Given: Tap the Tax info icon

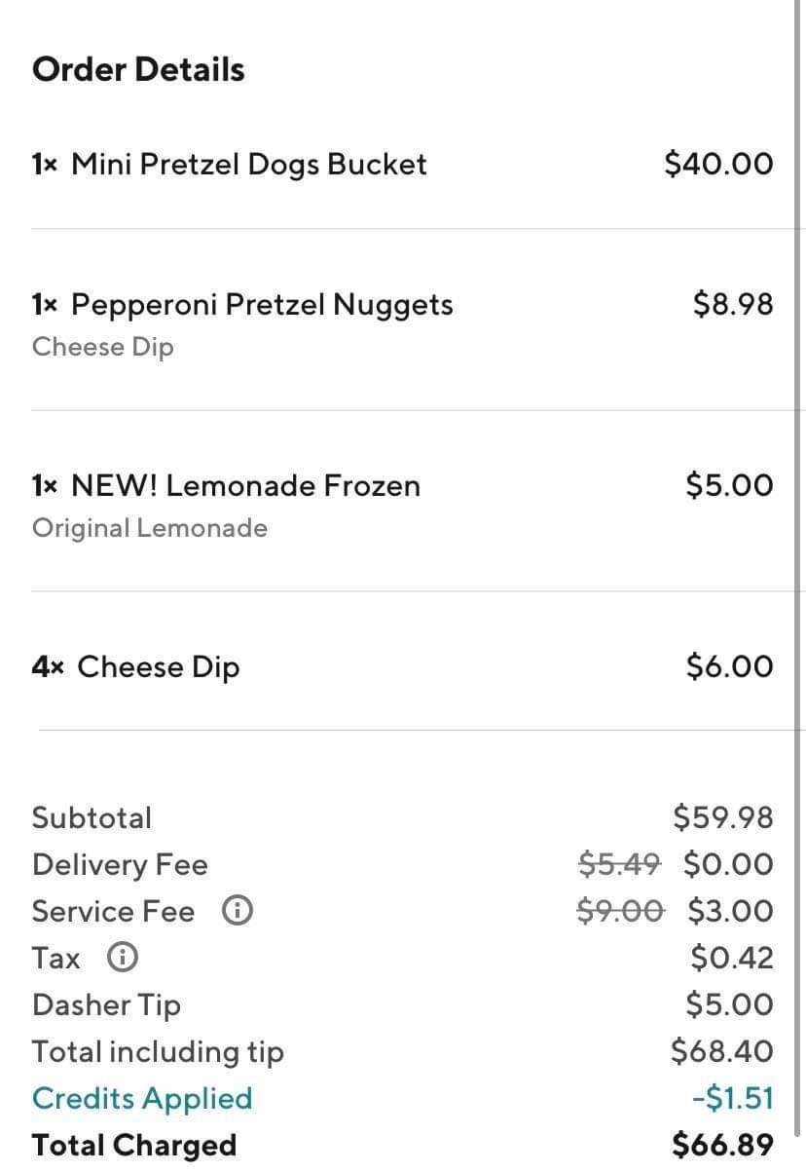Looking at the screenshot, I should 122,958.
